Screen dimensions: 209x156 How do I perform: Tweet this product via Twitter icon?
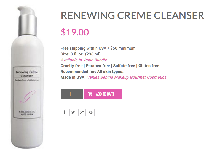tap(73, 112)
